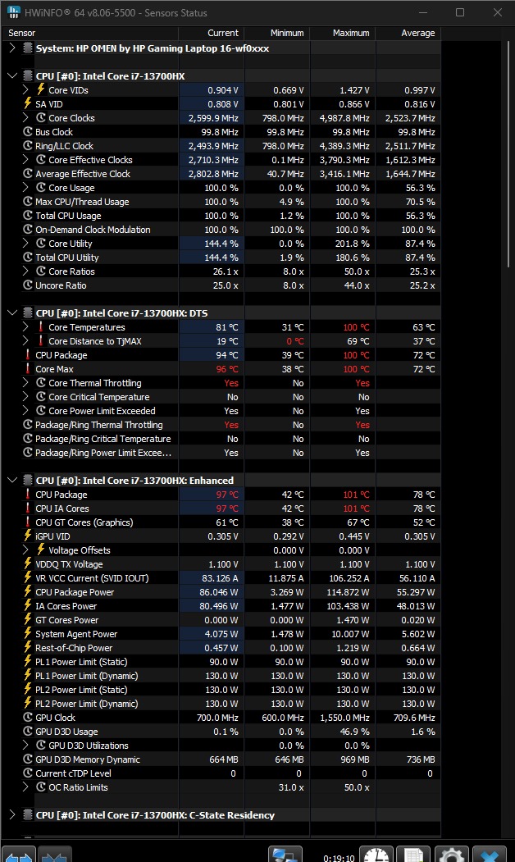
Task: Expand the C-State Residency group
Action: (x=12, y=815)
